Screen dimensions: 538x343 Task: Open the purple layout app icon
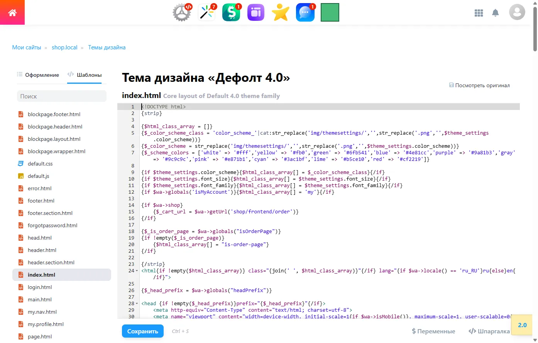(255, 12)
